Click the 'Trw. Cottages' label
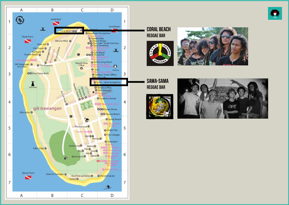289x205 pixels. coord(113,135)
